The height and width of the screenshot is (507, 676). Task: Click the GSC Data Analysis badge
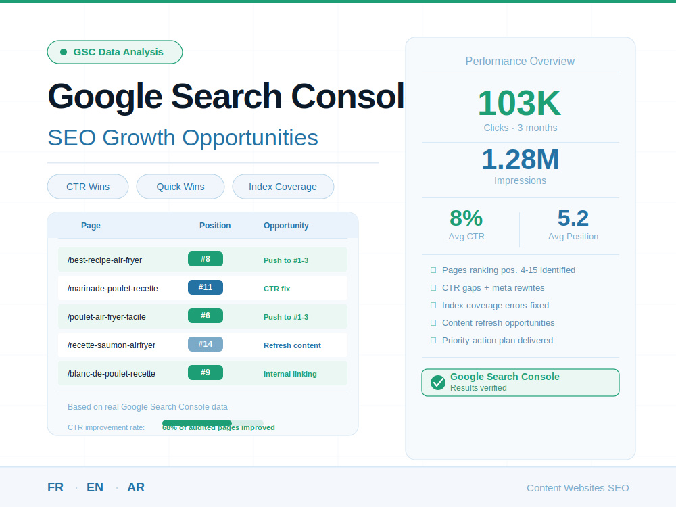115,52
